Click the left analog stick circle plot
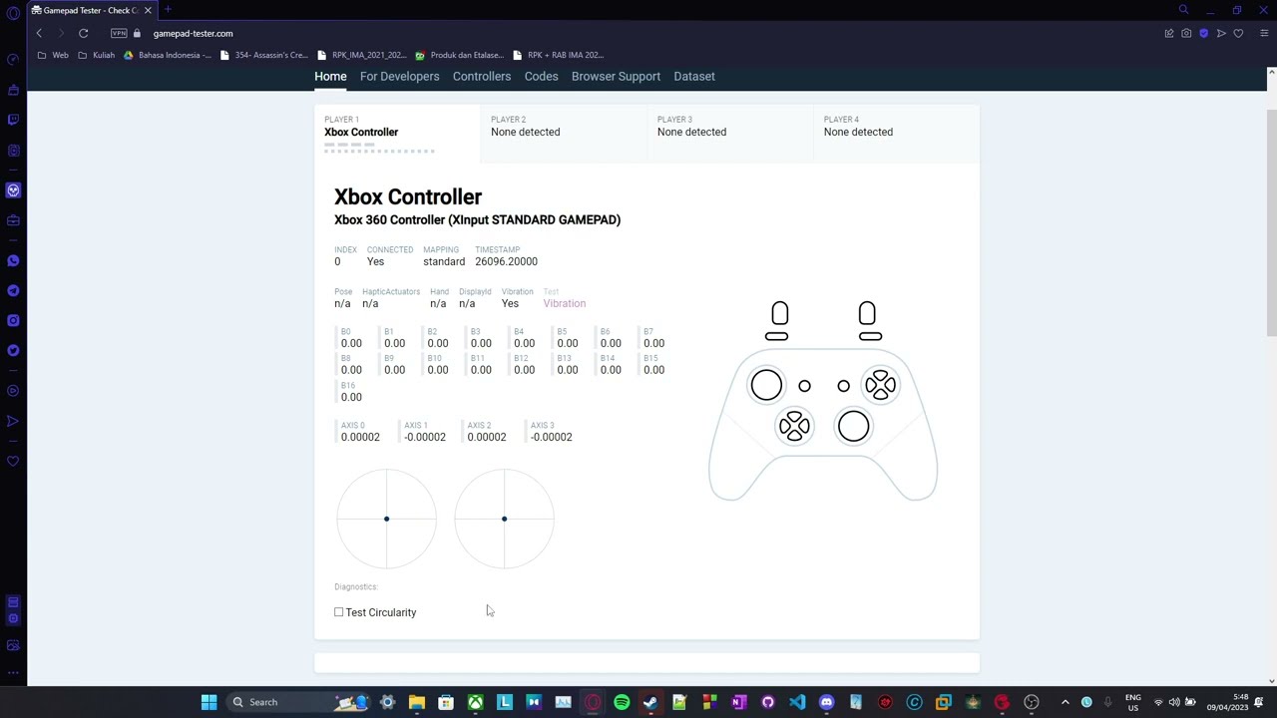 pos(386,519)
